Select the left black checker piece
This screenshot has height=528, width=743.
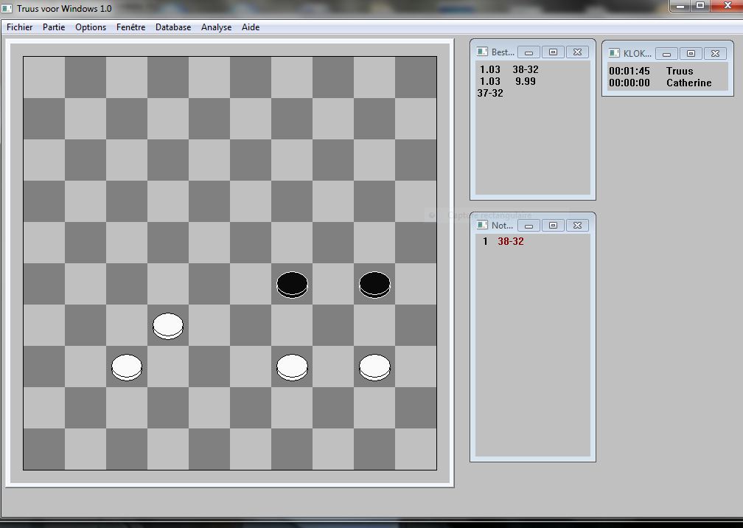click(292, 284)
